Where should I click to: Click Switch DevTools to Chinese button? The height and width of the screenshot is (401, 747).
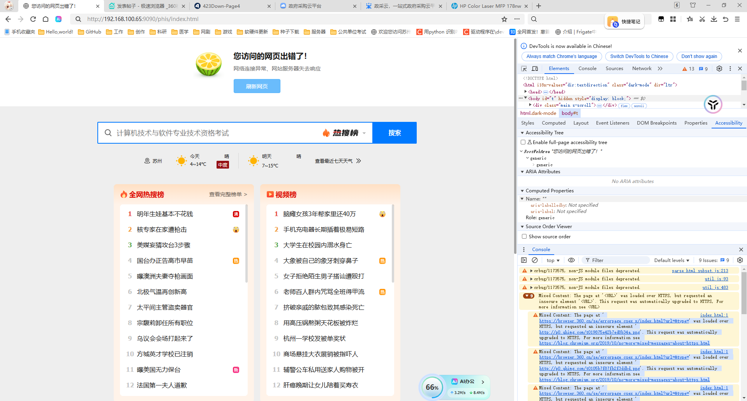click(639, 56)
